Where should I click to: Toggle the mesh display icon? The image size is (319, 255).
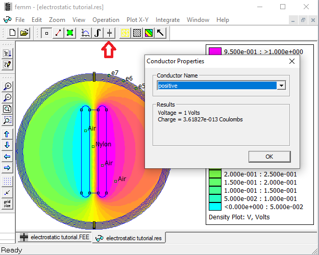click(137, 33)
